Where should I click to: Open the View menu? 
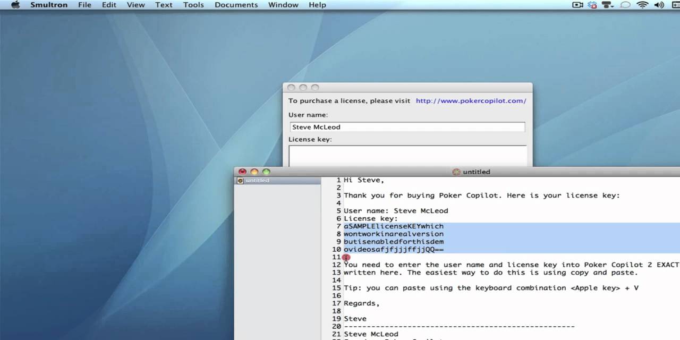click(135, 5)
